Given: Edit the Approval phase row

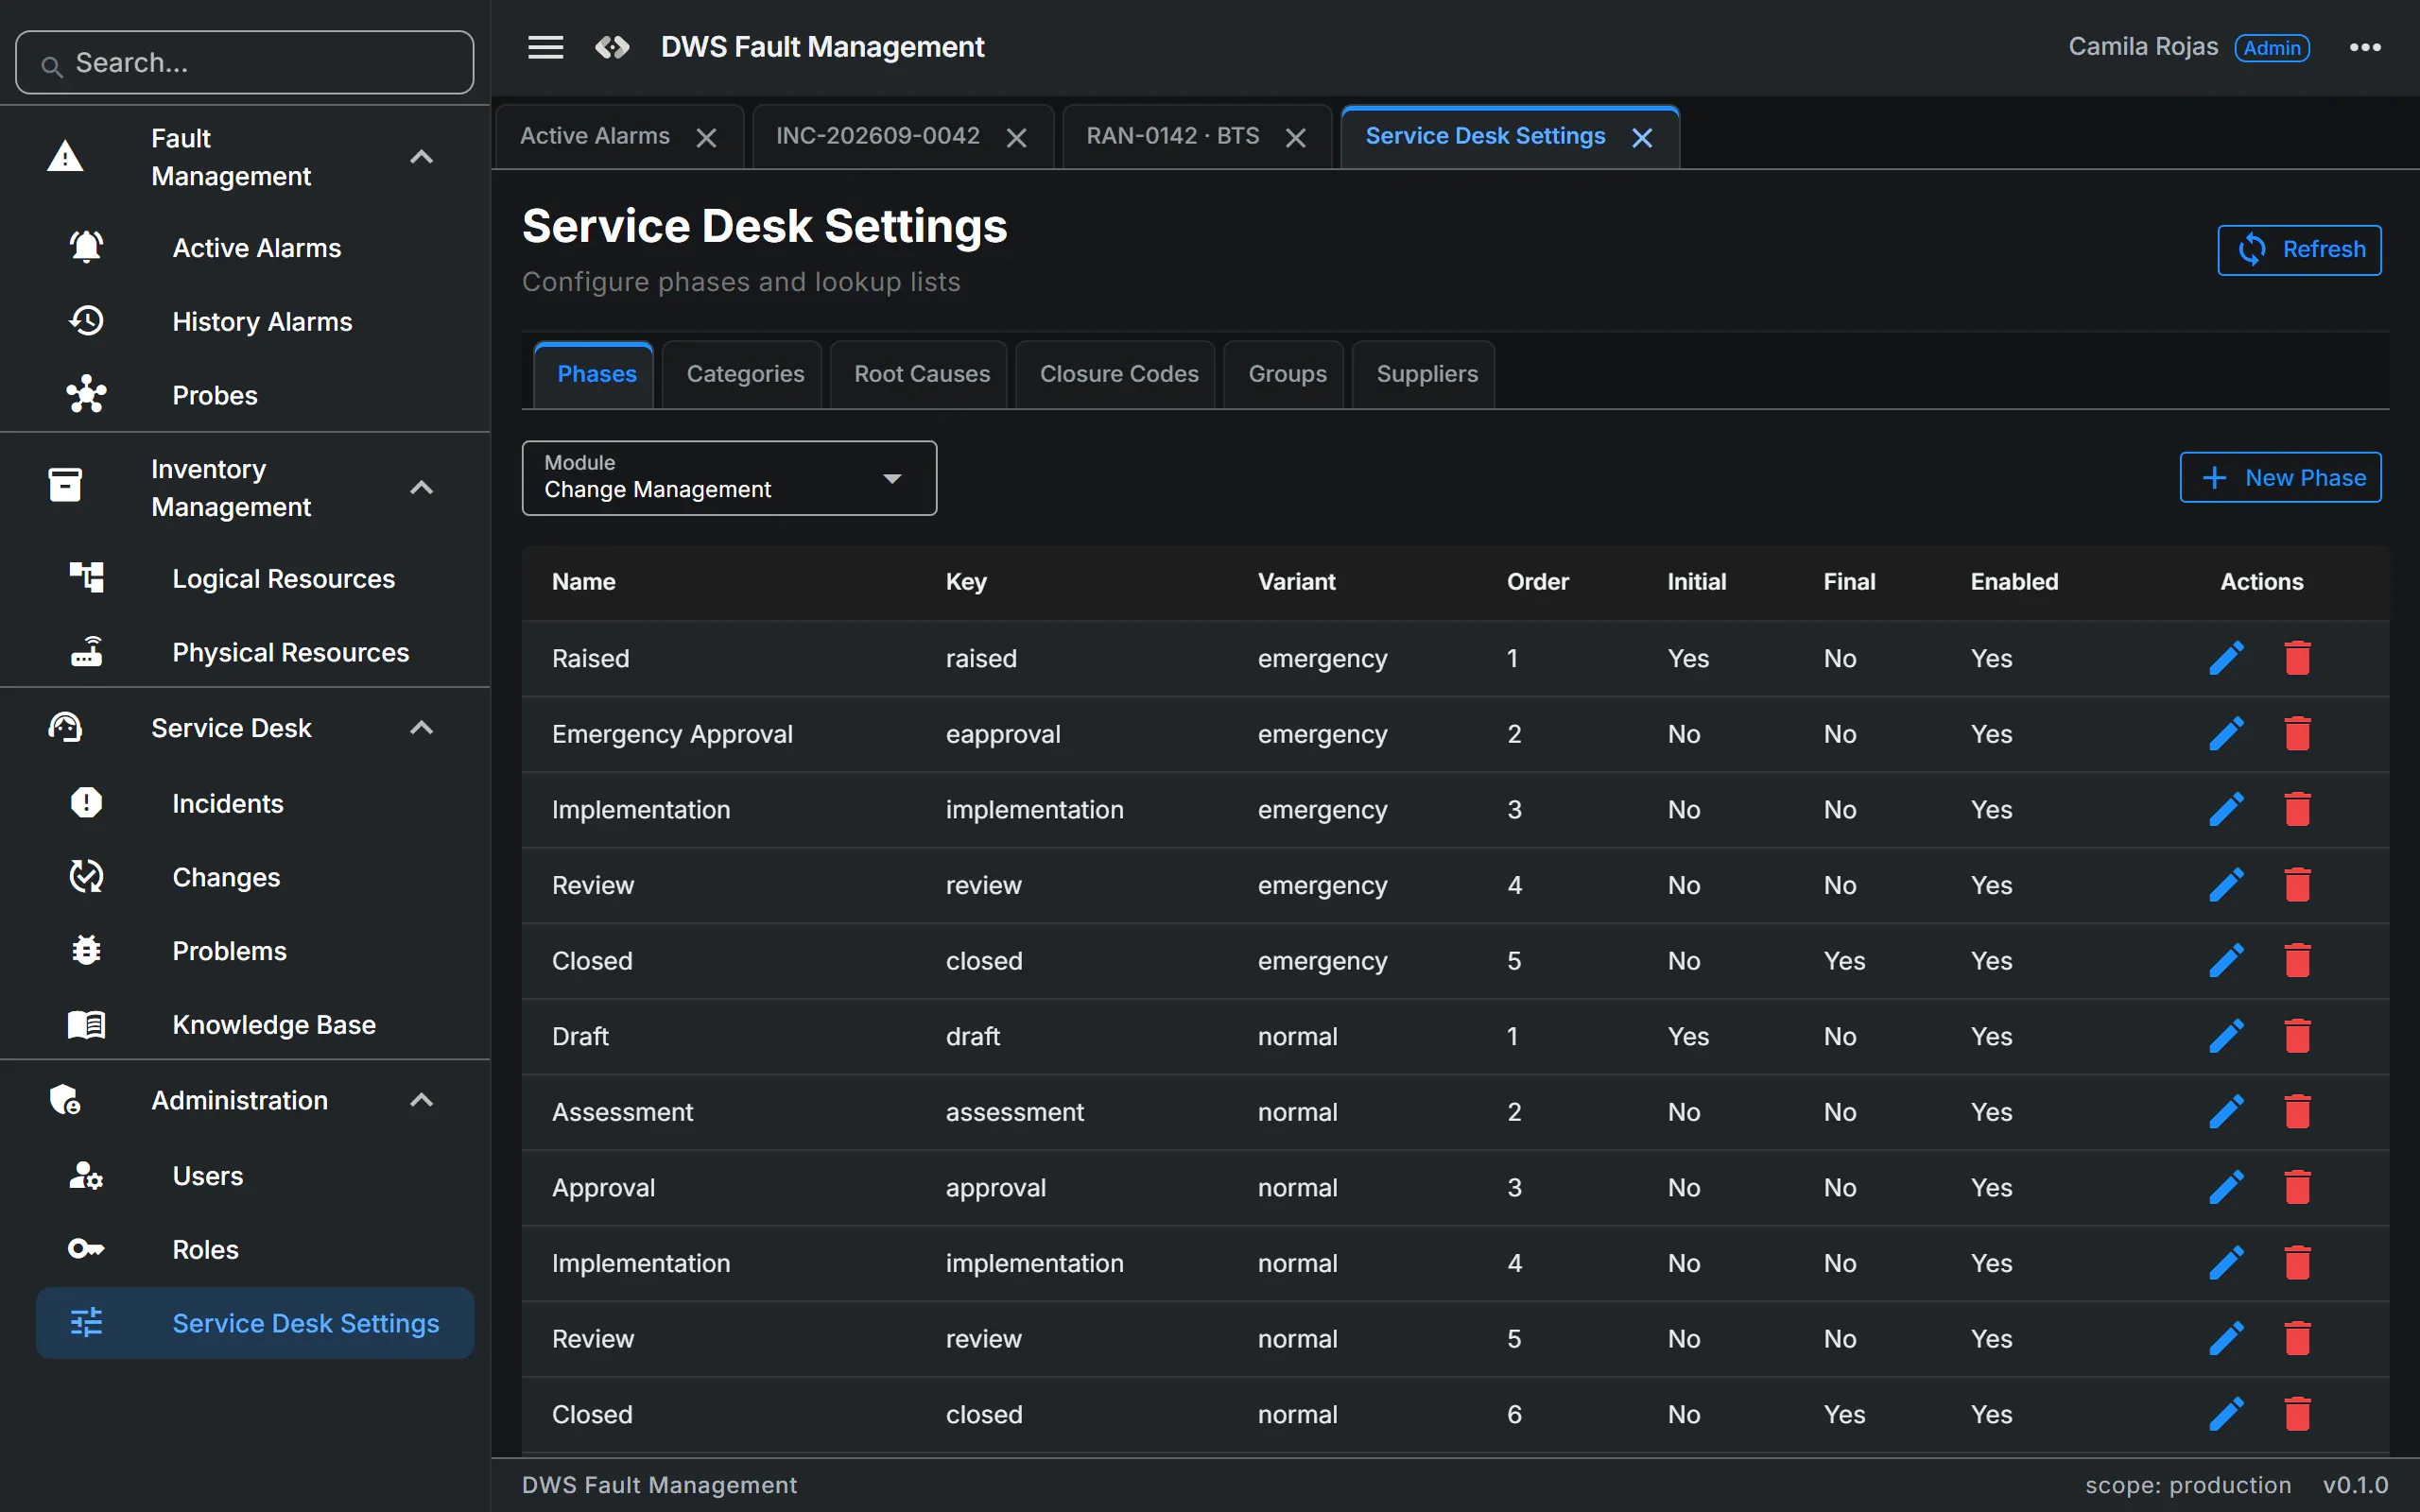Looking at the screenshot, I should [2226, 1188].
